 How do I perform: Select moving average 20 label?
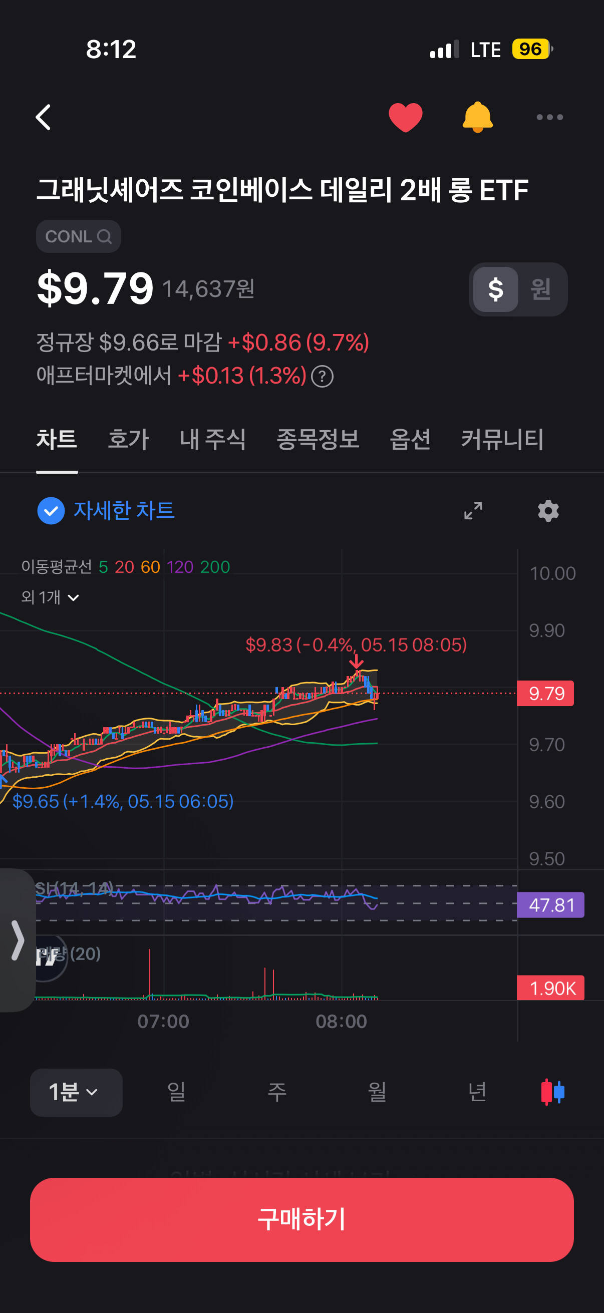pos(124,567)
